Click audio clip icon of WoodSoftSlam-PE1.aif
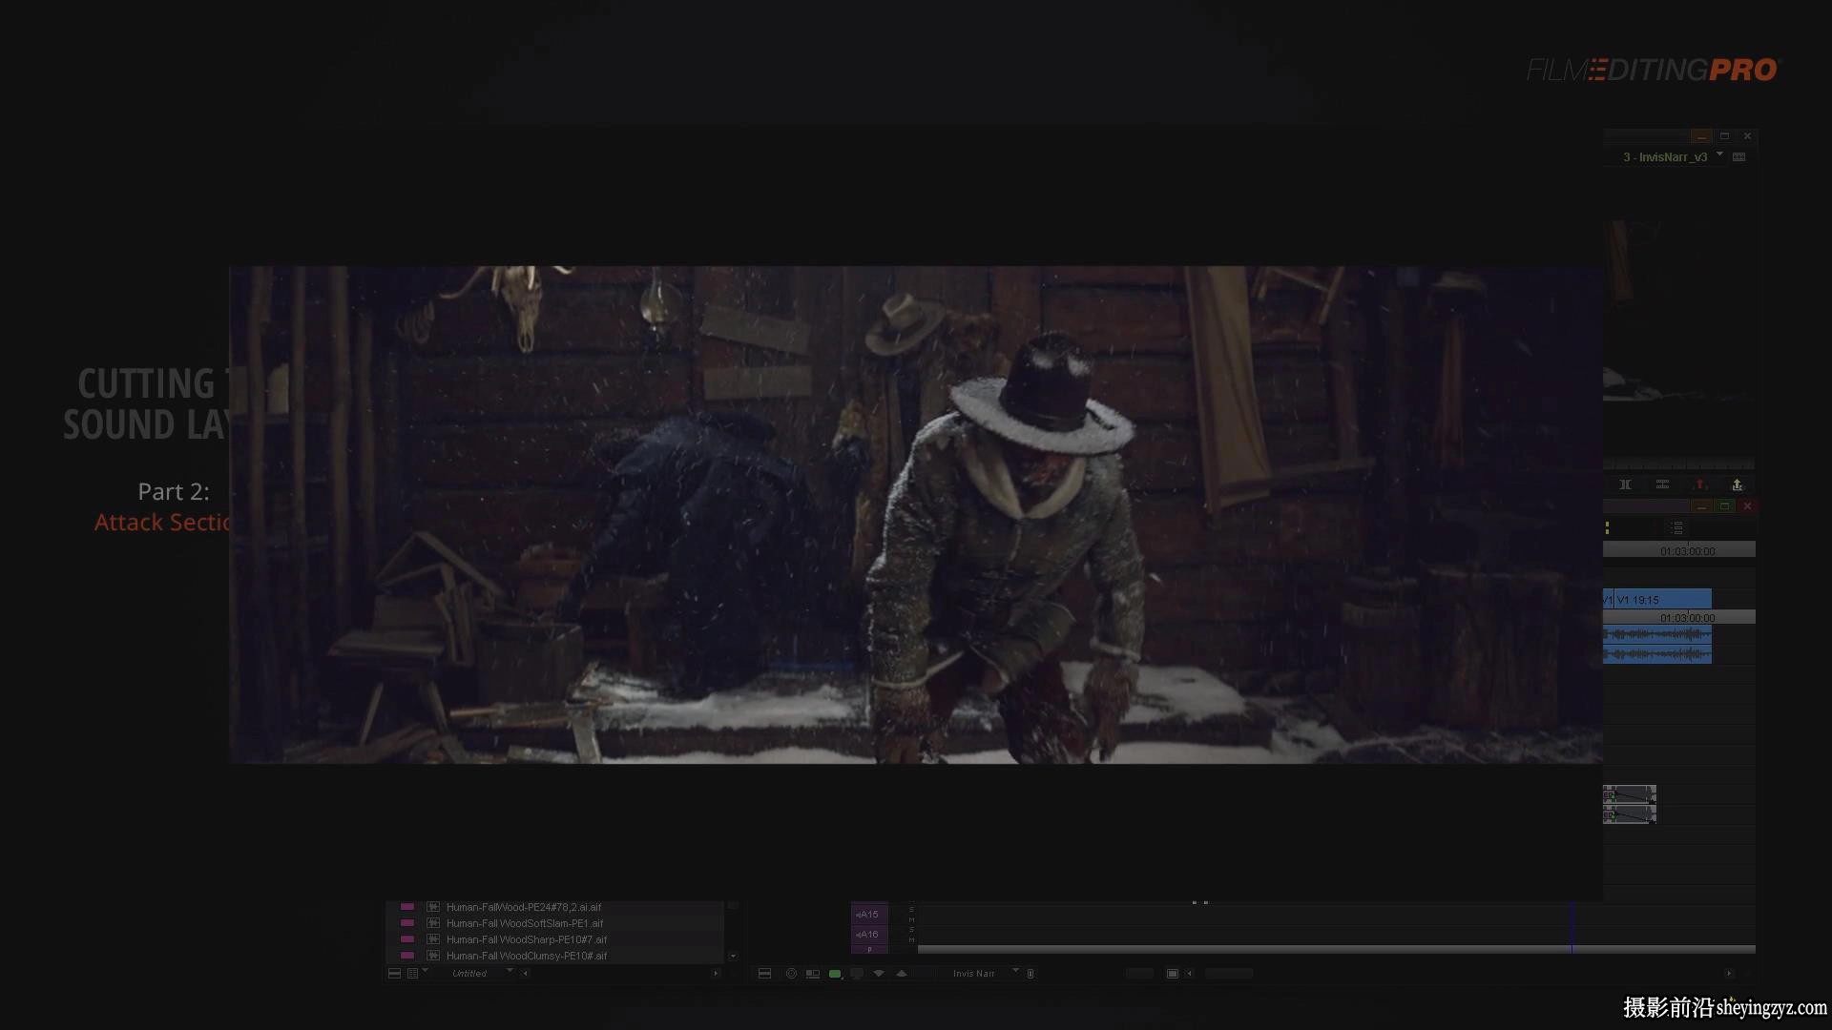 433,923
